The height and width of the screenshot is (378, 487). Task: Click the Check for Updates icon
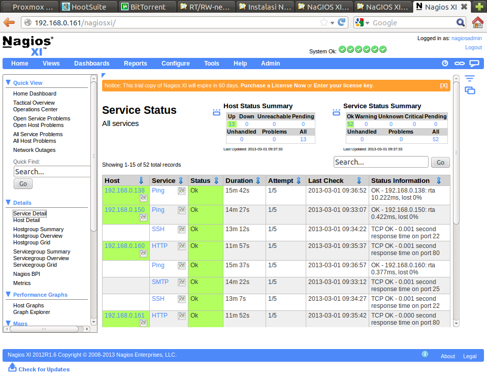tap(13, 367)
